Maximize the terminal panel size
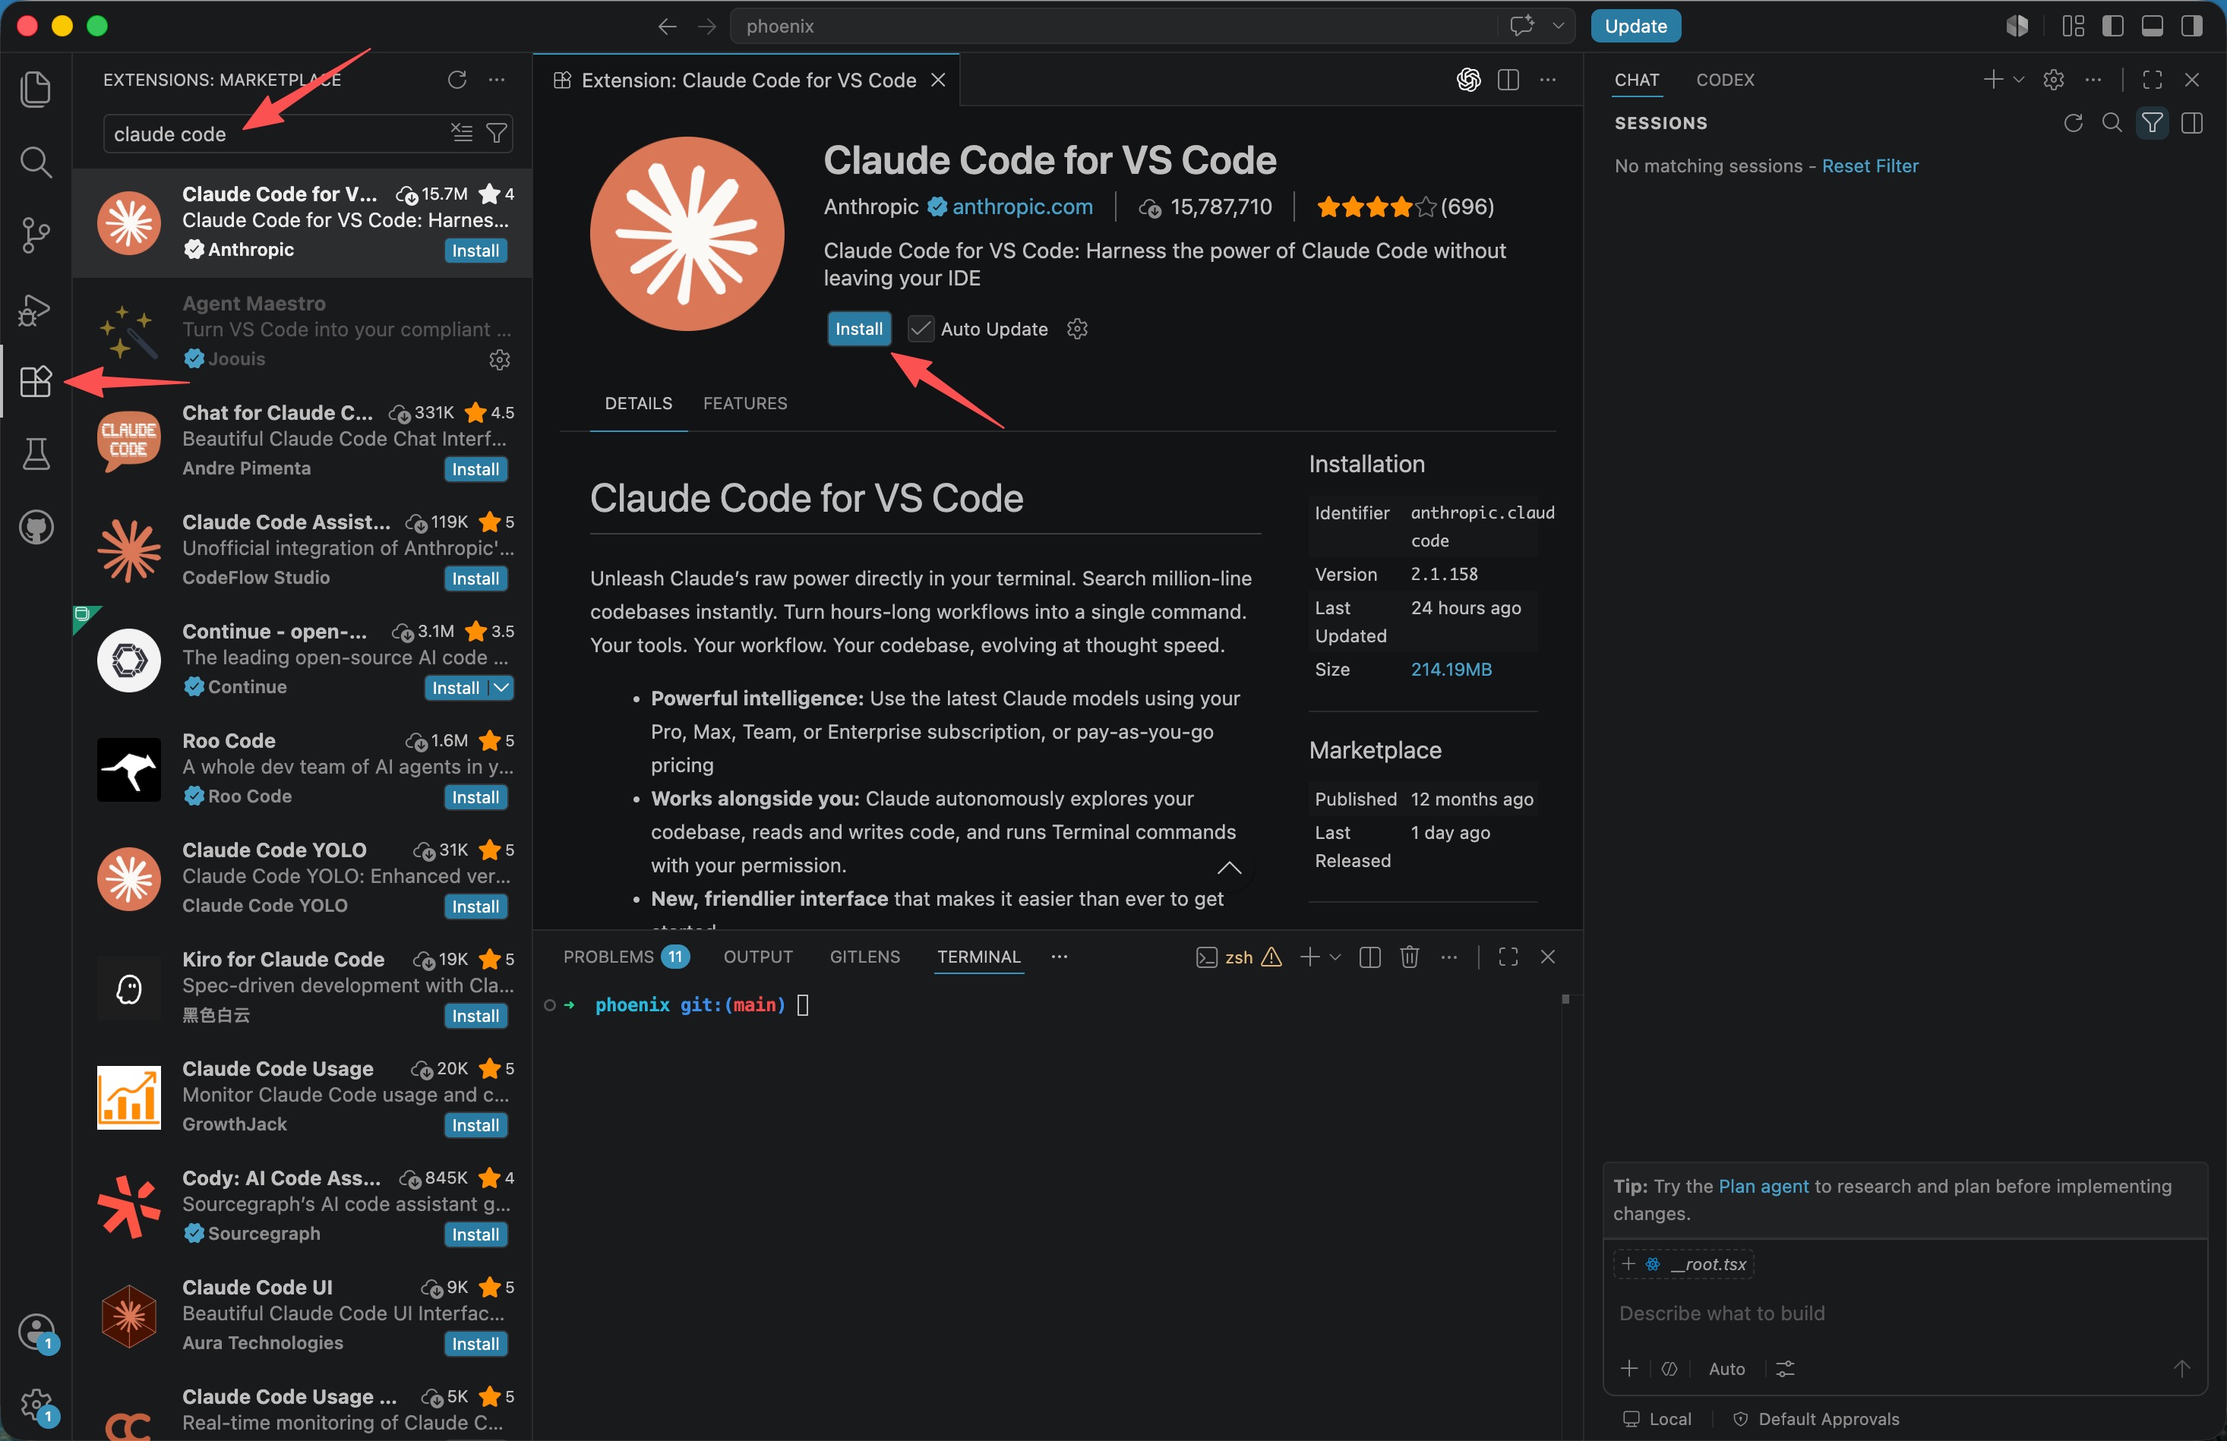This screenshot has height=1441, width=2227. [x=1508, y=957]
